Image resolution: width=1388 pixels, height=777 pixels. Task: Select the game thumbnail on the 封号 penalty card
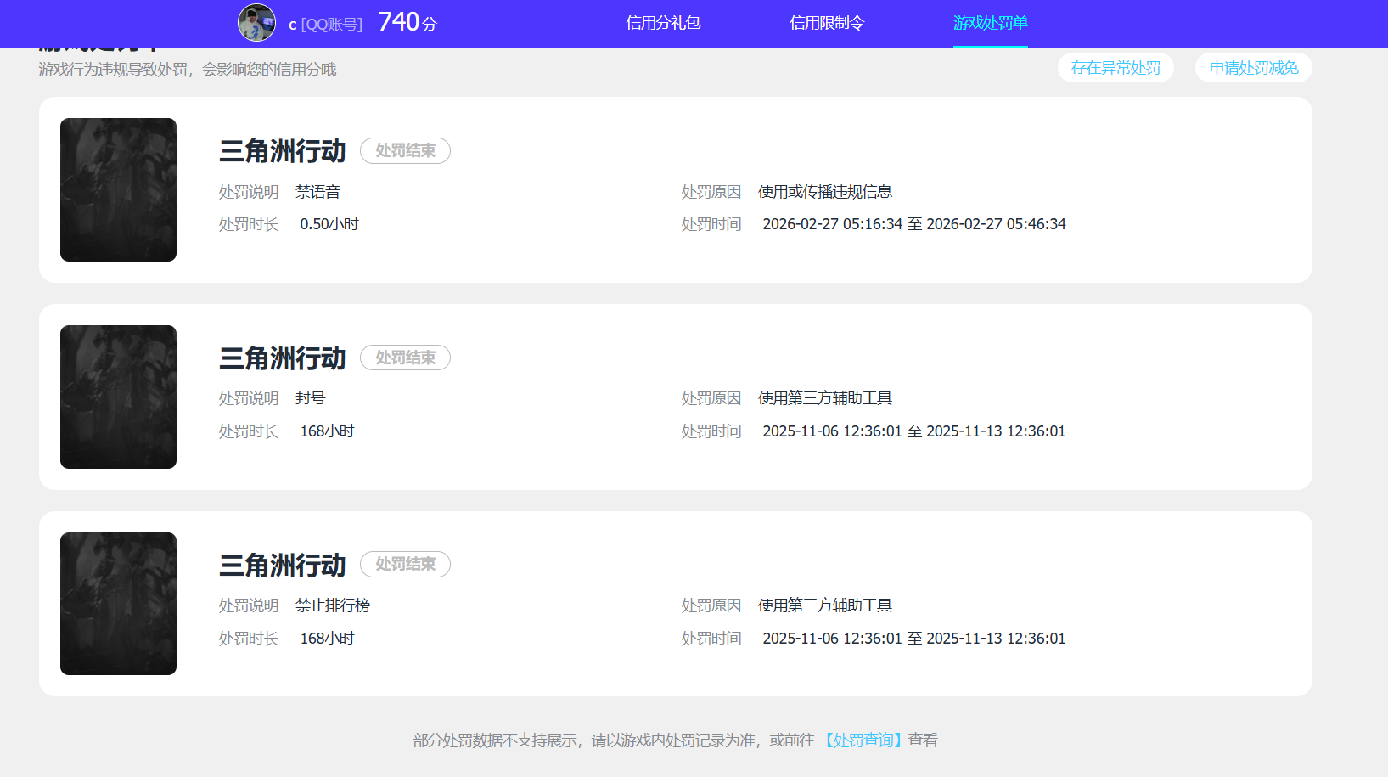pos(118,397)
